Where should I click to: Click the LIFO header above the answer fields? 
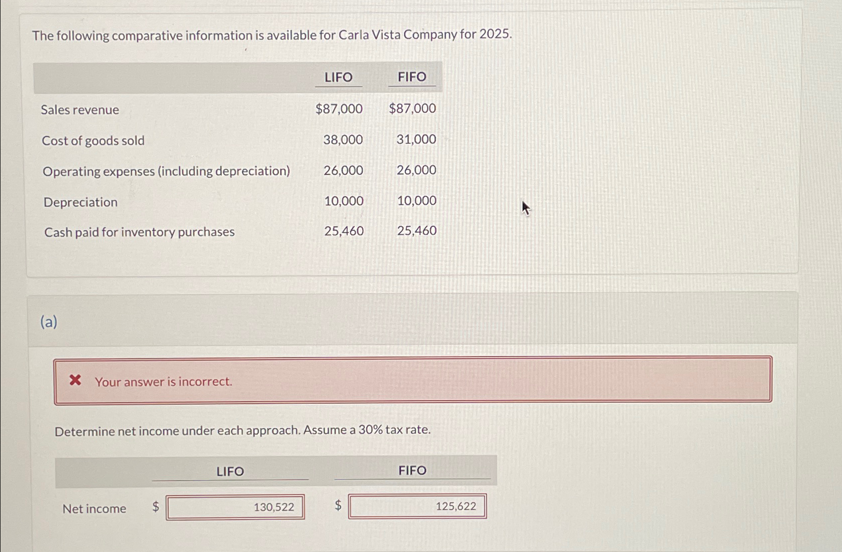pyautogui.click(x=230, y=471)
